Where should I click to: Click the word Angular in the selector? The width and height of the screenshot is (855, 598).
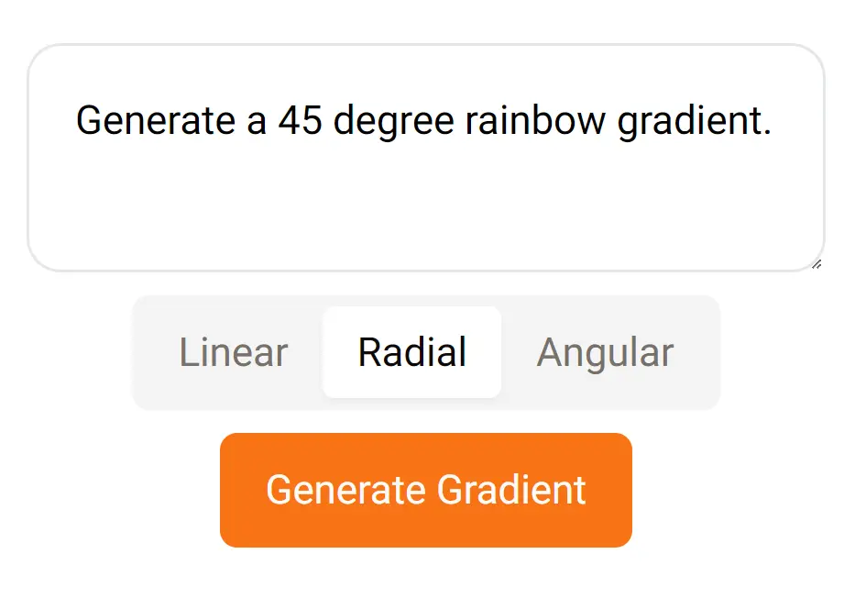coord(606,352)
